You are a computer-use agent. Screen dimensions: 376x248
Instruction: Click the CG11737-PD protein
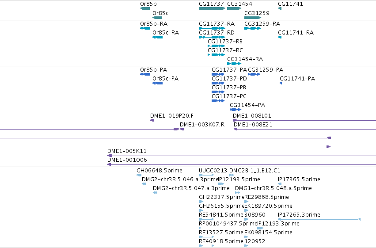[218, 83]
